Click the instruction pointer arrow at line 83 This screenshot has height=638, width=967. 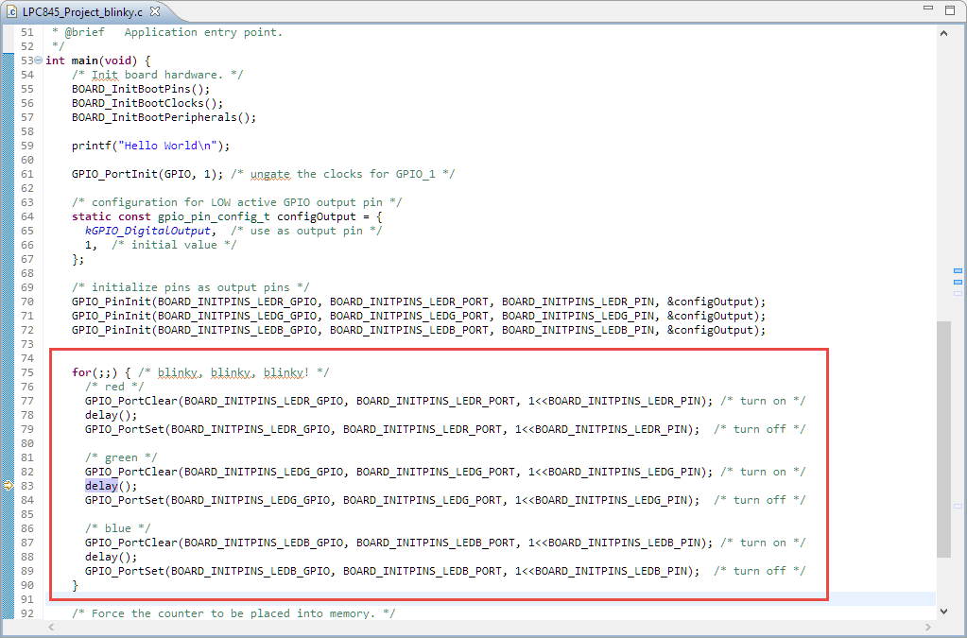[x=9, y=486]
